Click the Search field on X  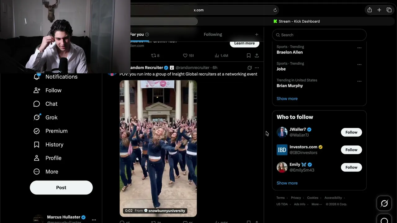319,35
